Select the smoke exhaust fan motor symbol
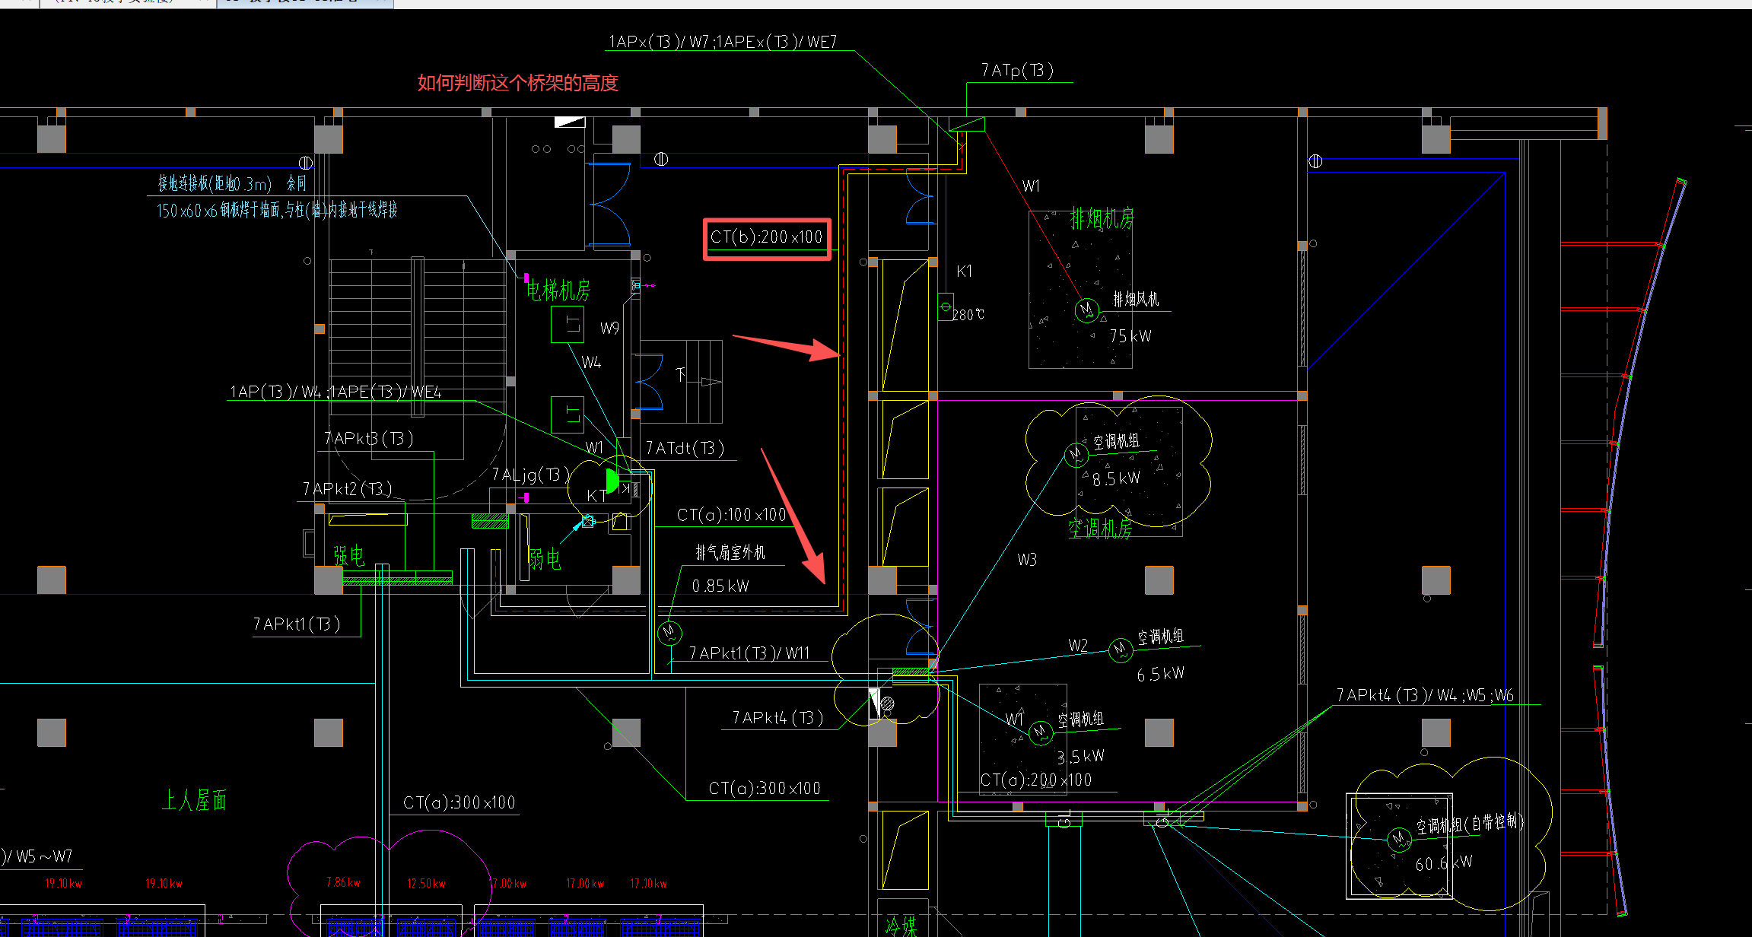This screenshot has width=1752, height=937. [1086, 310]
